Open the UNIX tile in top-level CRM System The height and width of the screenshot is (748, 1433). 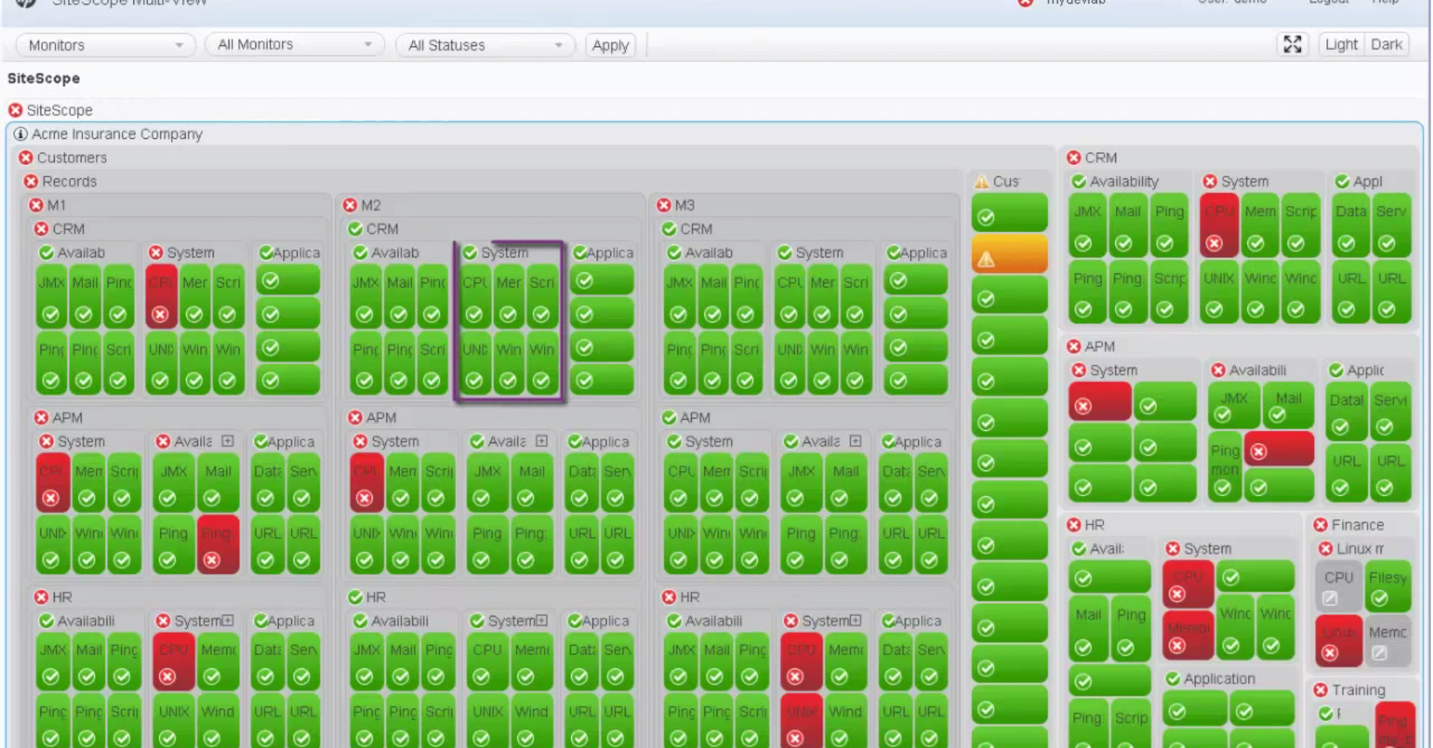1219,292
